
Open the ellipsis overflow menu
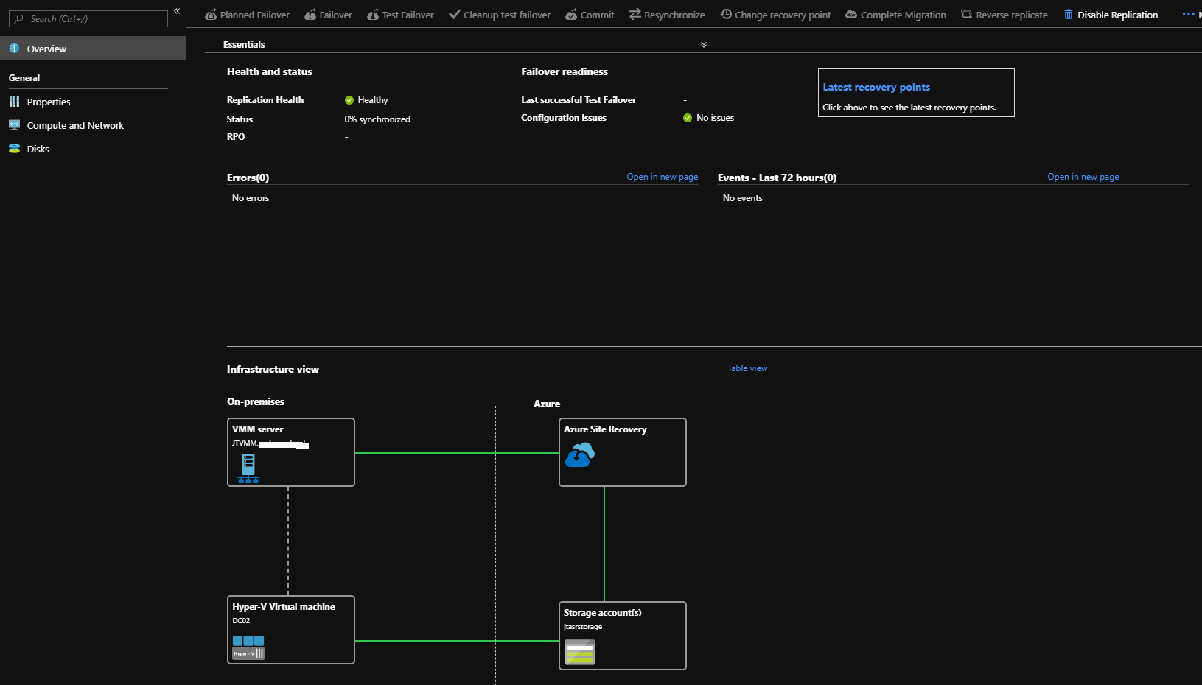1188,13
